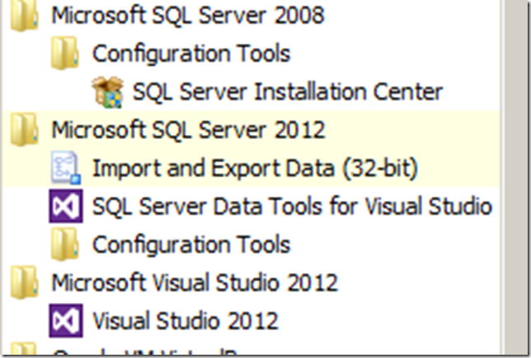Screen dimensions: 531x358
Task: Click the folder icon beside Configuration Tools under SQL Server 2008
Action: pyautogui.click(x=64, y=55)
